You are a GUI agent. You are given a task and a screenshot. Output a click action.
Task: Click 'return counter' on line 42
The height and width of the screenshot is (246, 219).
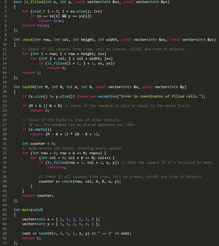click(38, 196)
